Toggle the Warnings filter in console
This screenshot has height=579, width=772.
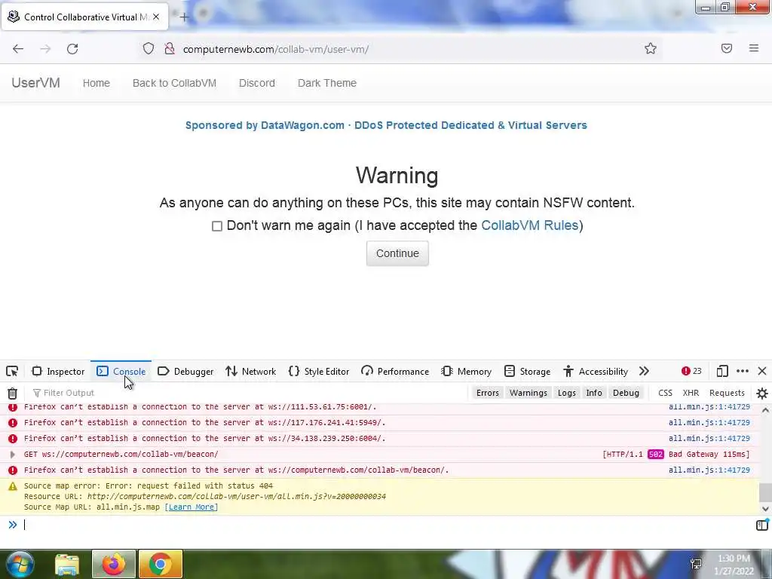pyautogui.click(x=528, y=393)
